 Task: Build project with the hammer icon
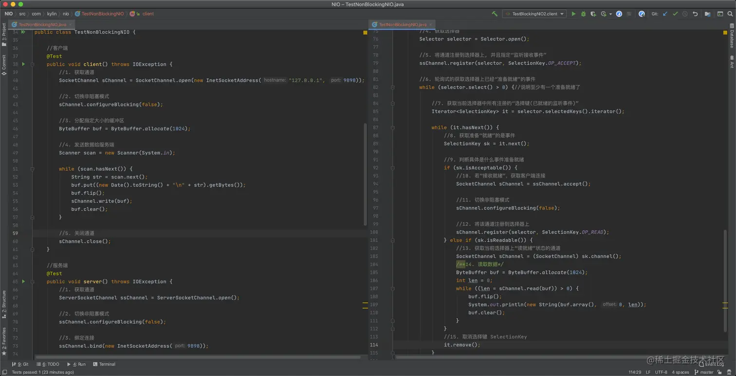pos(495,14)
